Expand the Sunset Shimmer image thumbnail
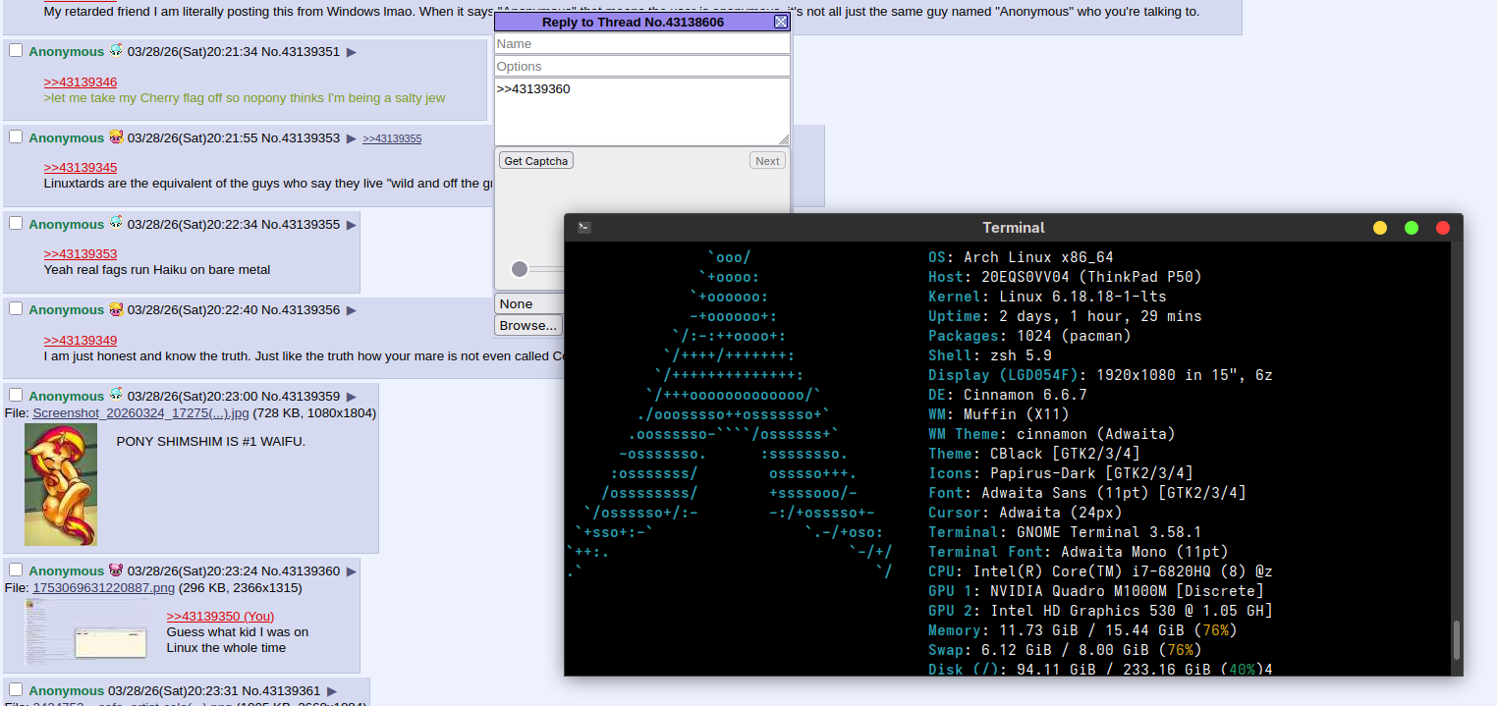1497x706 pixels. [61, 485]
